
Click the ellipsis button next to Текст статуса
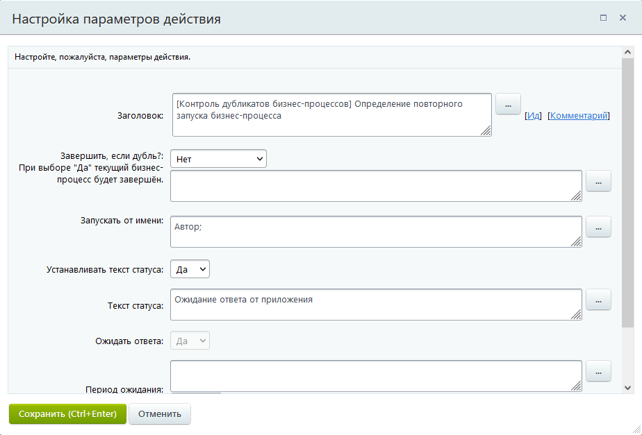tap(598, 300)
